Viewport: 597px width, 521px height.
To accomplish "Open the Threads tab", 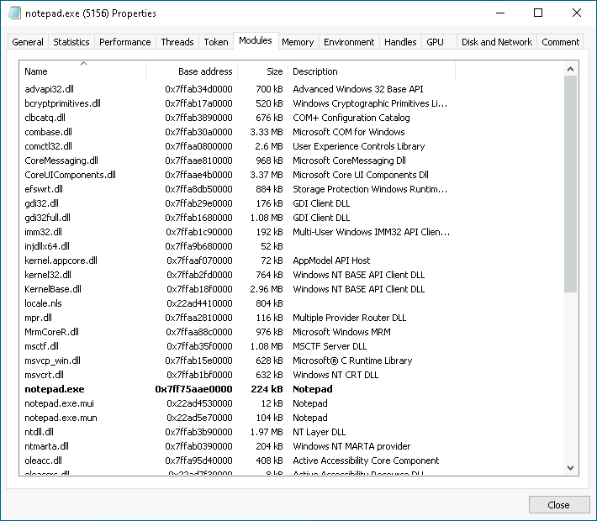I will [177, 42].
